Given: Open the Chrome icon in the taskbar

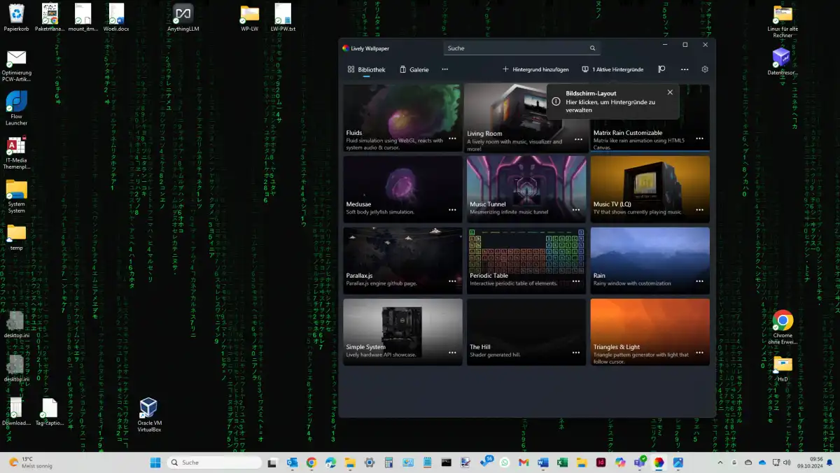Looking at the screenshot, I should tap(311, 463).
